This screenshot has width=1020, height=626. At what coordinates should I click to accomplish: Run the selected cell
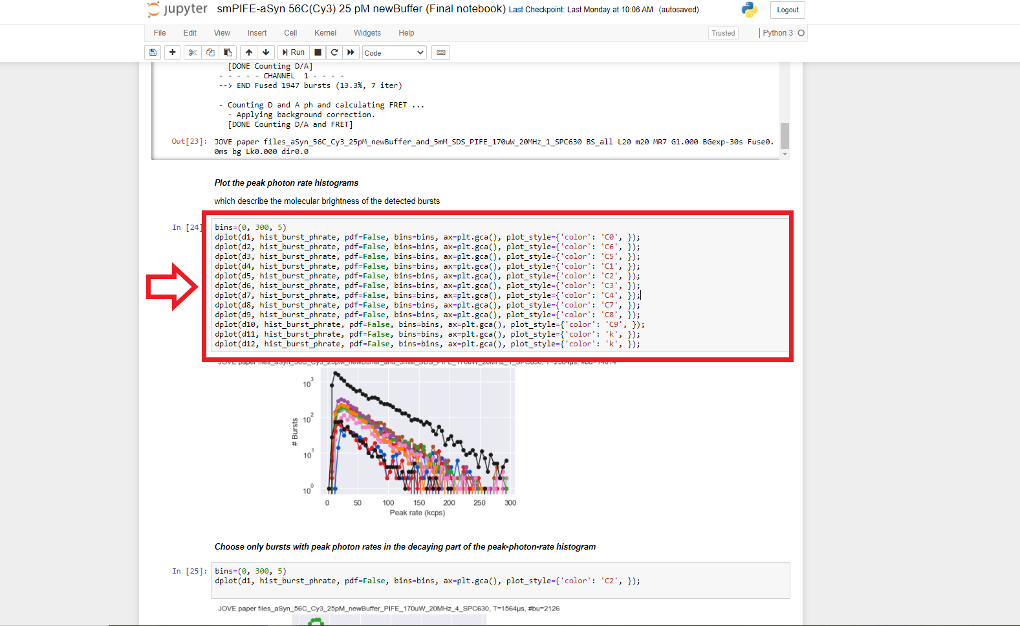(x=293, y=52)
